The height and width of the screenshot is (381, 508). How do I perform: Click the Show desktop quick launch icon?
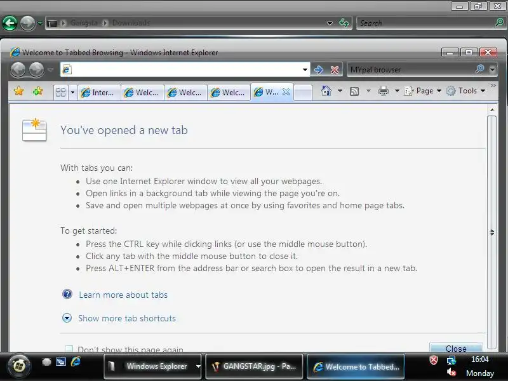[x=46, y=362]
